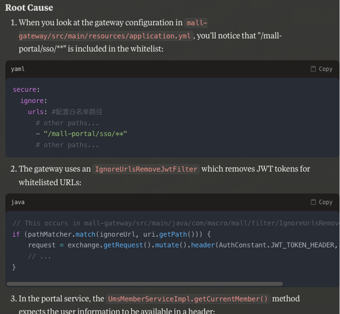This screenshot has width=340, height=314.
Task: Click the '// This occurs in mall-gateway' comment
Action: click(x=176, y=223)
